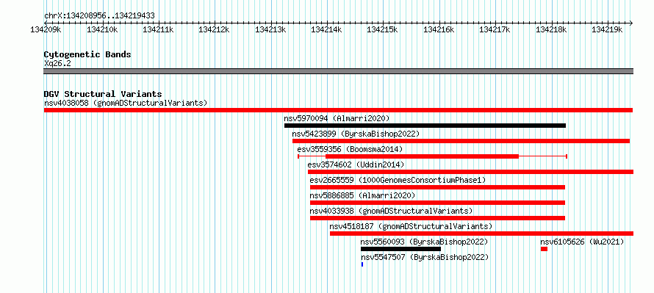Click the DGV Structural Variants track title
Image resolution: width=654 pixels, height=293 pixels.
pos(103,94)
